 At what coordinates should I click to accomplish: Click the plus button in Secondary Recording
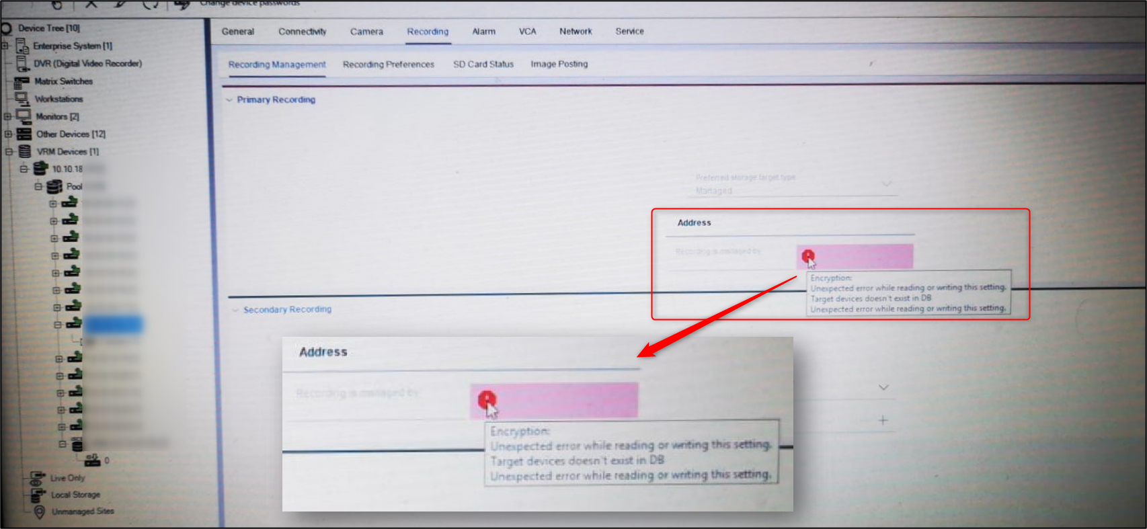[x=883, y=421]
